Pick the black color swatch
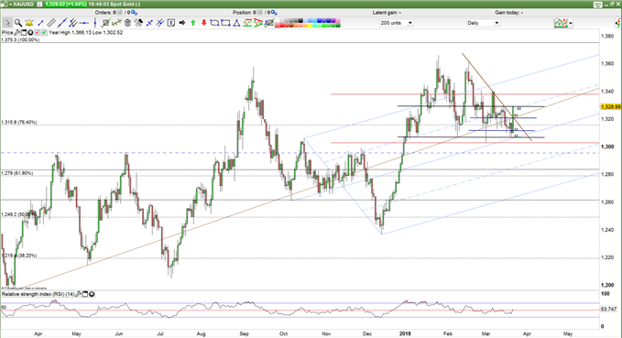The height and width of the screenshot is (338, 622). point(300,20)
